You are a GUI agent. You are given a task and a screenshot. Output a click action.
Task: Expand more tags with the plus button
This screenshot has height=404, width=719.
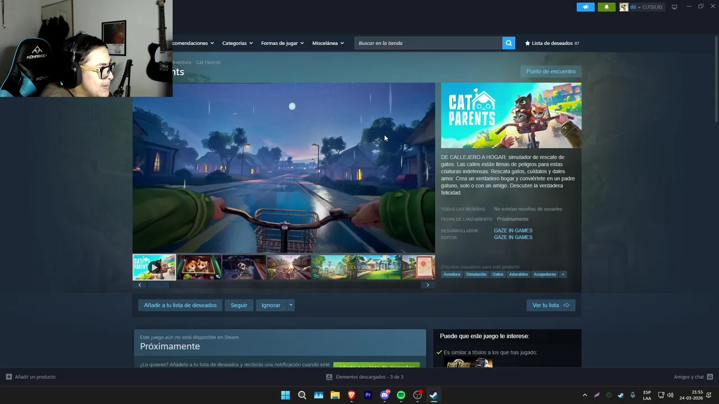pyautogui.click(x=563, y=274)
